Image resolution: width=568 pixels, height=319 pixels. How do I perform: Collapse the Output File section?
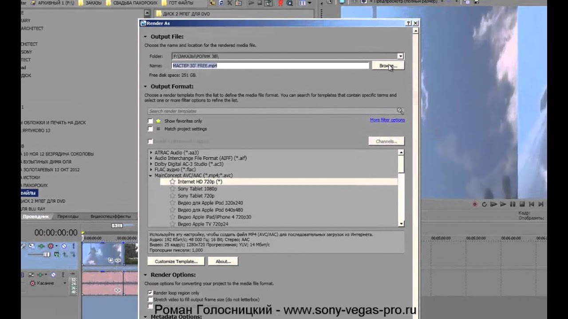[146, 37]
